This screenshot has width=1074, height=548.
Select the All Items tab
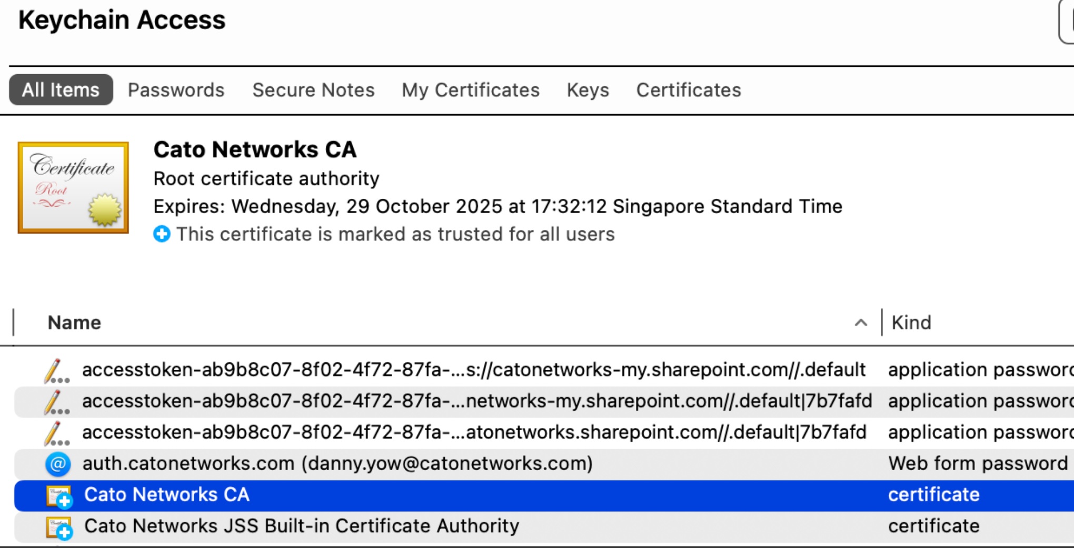pos(61,90)
